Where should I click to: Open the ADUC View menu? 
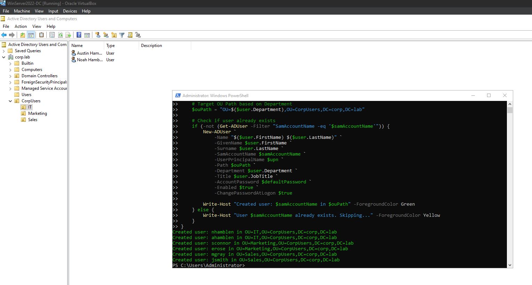pos(37,26)
